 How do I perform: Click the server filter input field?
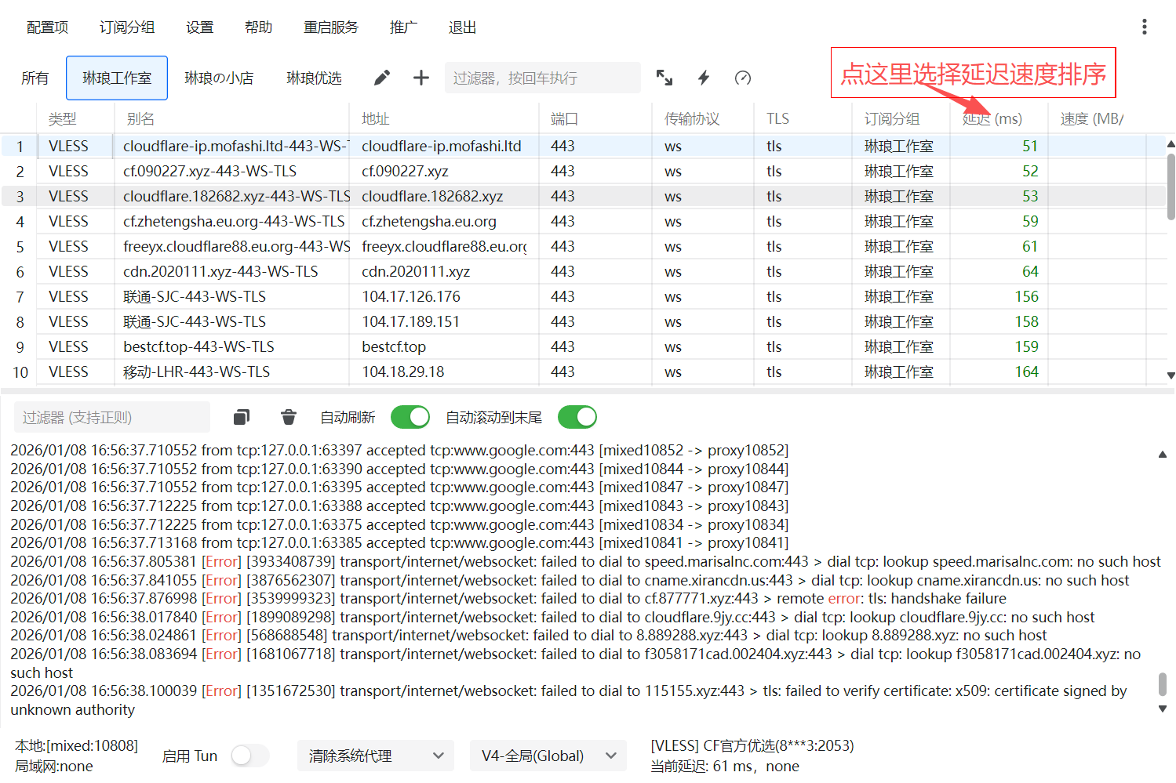[x=543, y=78]
